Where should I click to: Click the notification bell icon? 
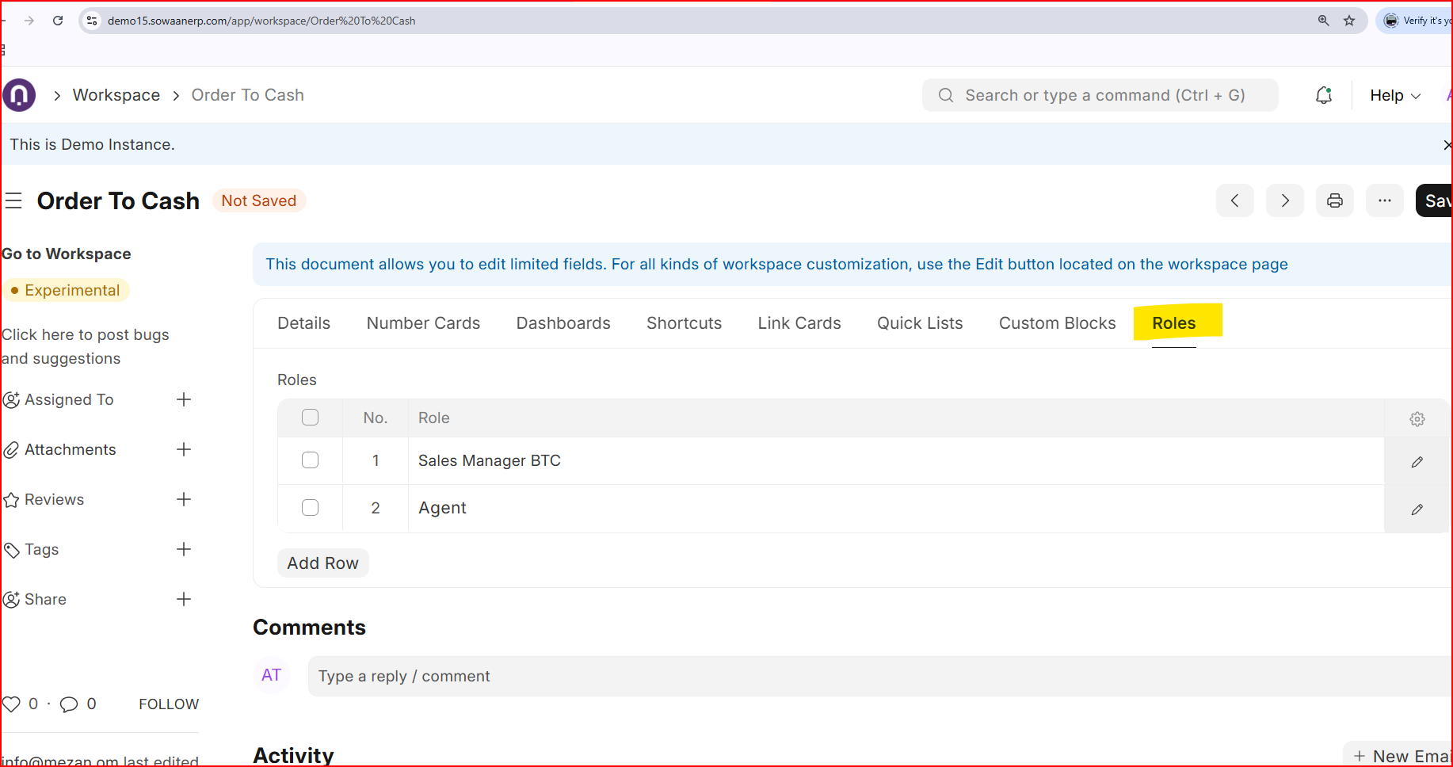(1323, 96)
